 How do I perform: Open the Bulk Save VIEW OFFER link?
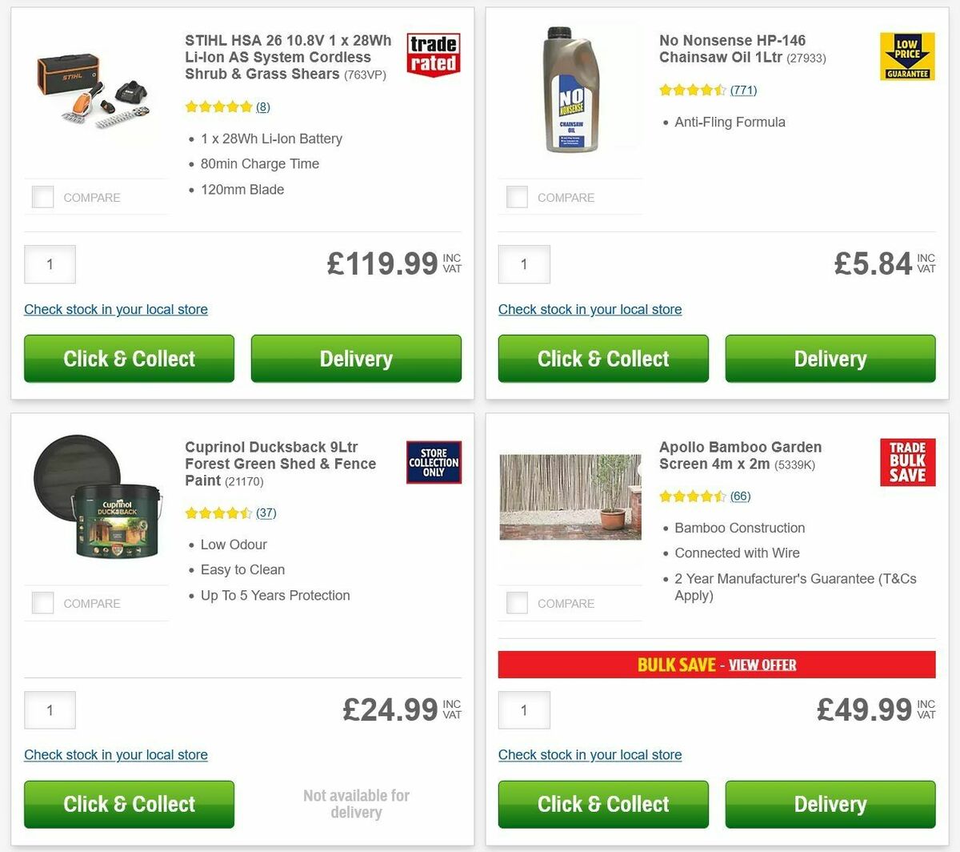pyautogui.click(x=761, y=665)
